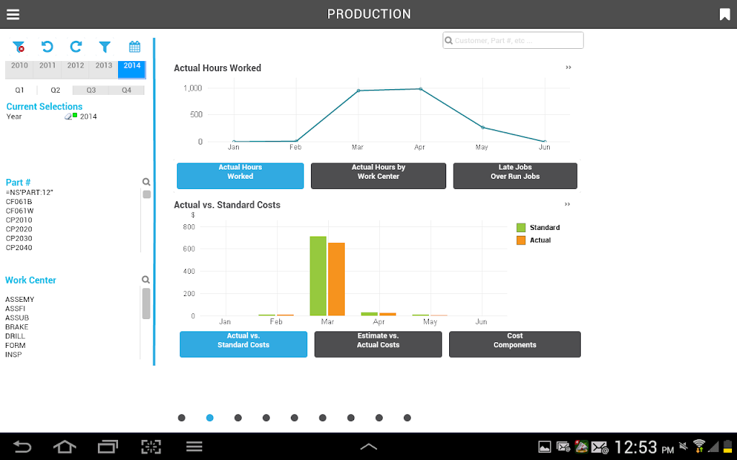
Task: Switch to Estimate vs. Actual Costs
Action: click(378, 344)
